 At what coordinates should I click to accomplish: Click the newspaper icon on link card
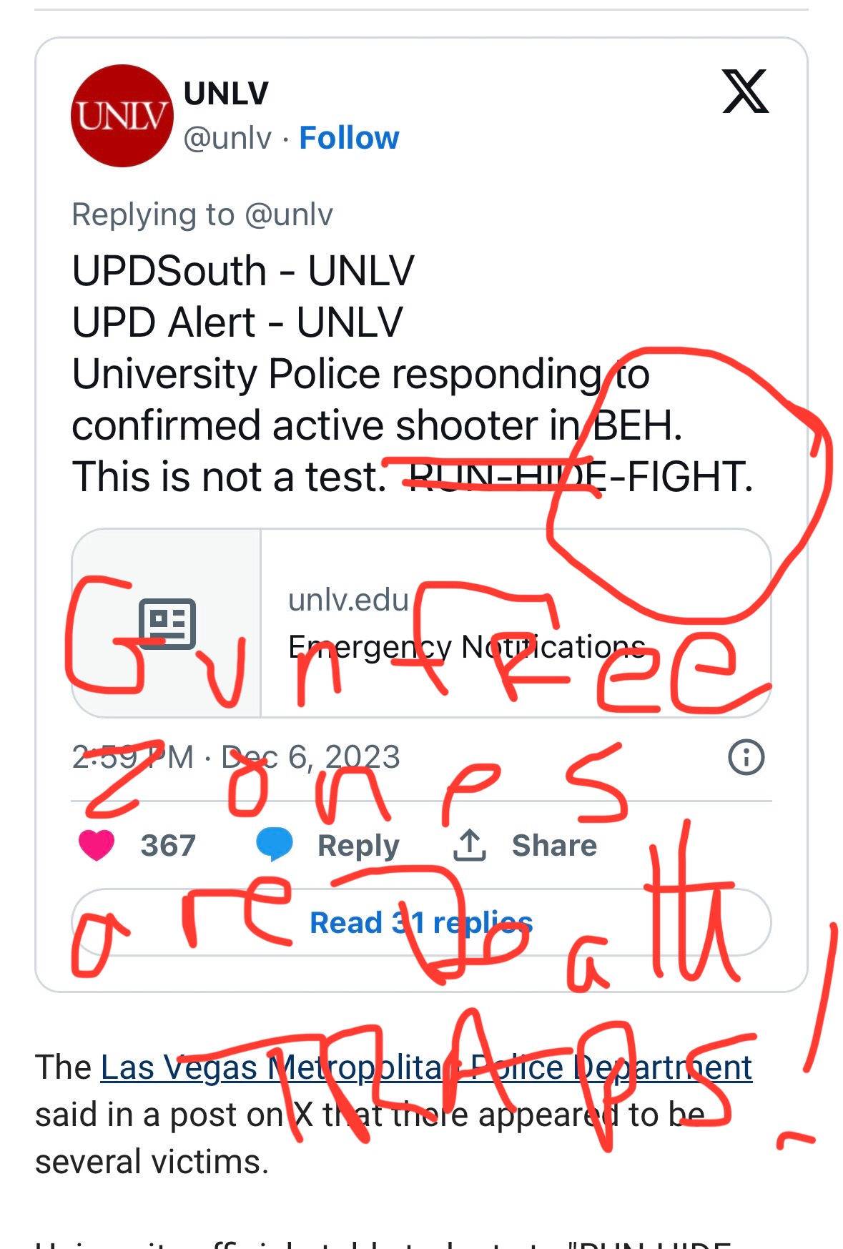pyautogui.click(x=167, y=623)
